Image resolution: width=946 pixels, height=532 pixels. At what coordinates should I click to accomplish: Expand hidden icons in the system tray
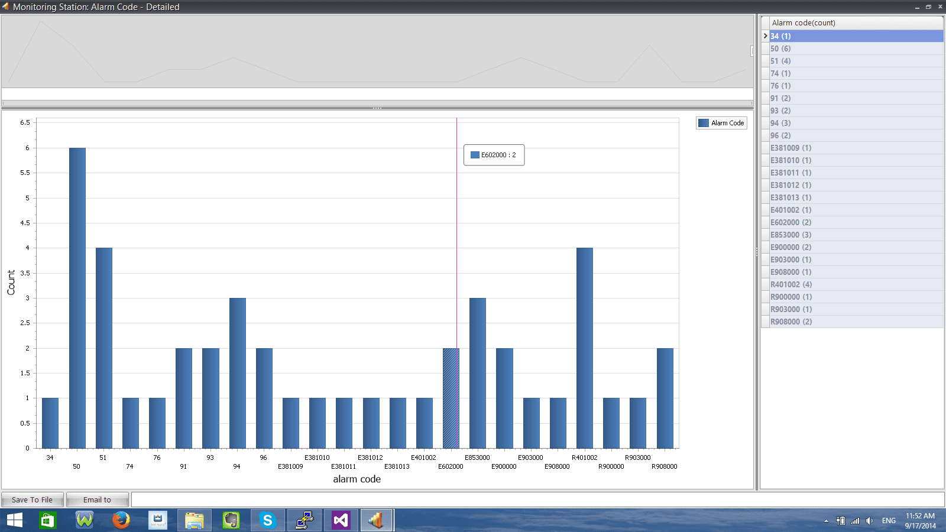[x=826, y=521]
